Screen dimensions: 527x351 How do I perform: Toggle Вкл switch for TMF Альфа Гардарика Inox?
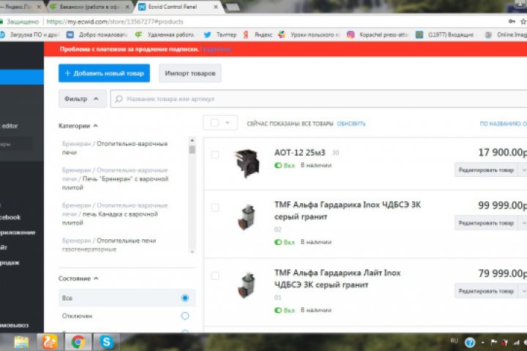278,242
